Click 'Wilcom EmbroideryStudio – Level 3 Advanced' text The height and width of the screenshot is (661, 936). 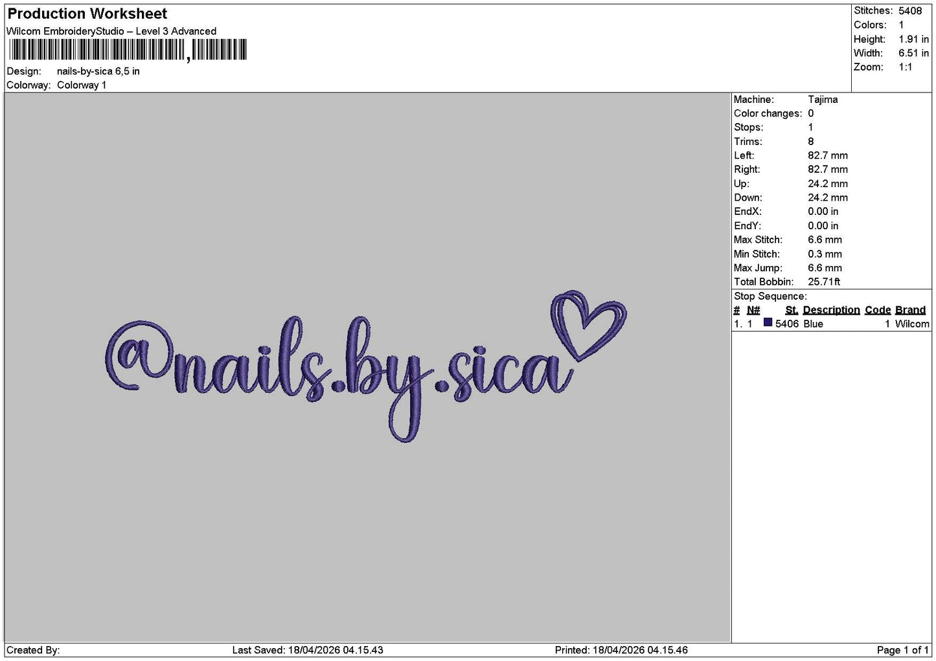(111, 31)
